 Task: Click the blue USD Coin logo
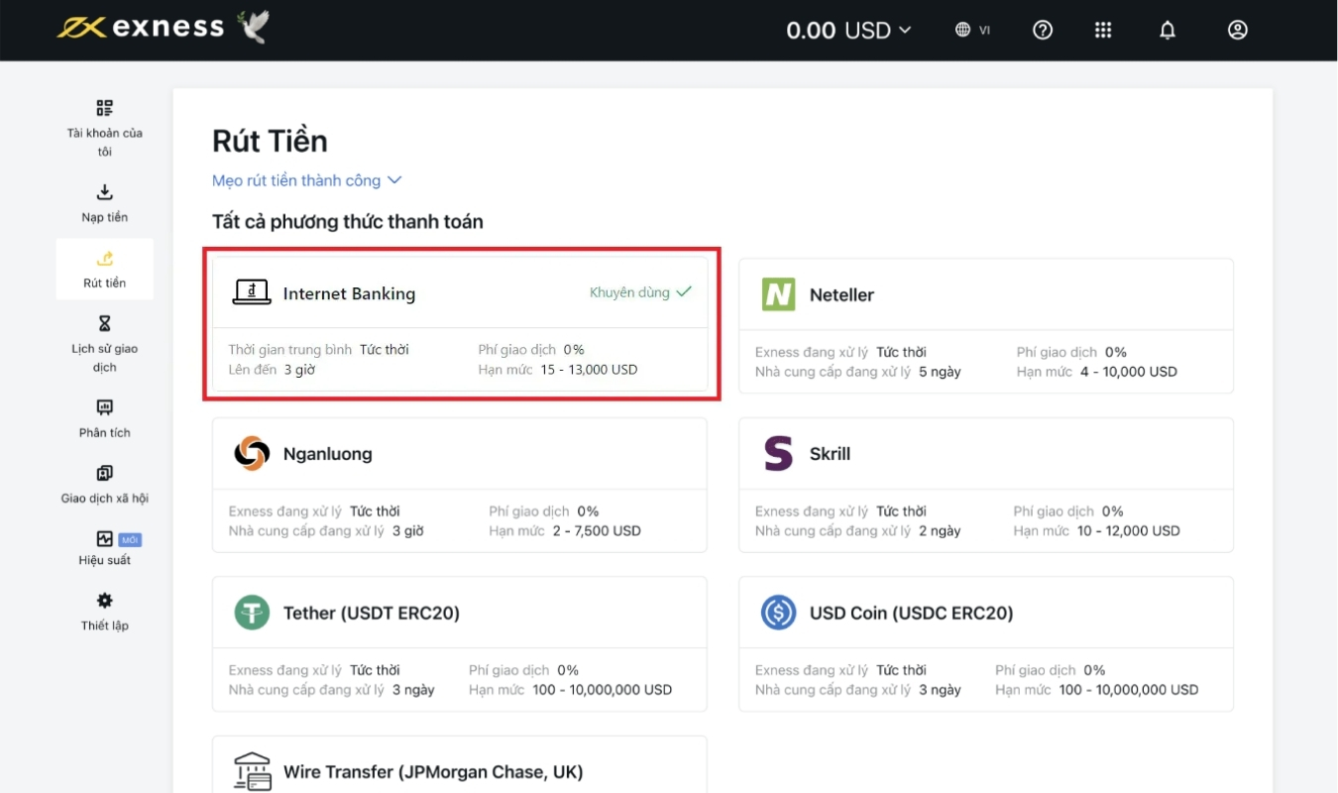point(778,613)
